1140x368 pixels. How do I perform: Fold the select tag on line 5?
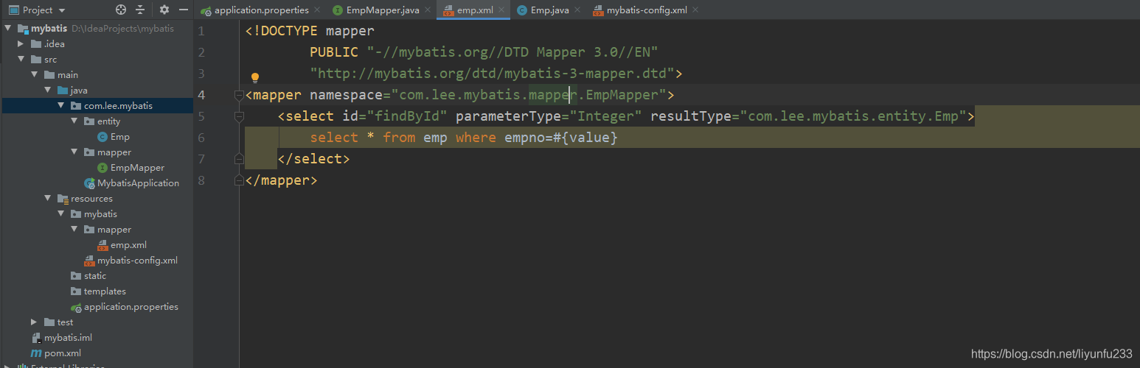point(238,116)
